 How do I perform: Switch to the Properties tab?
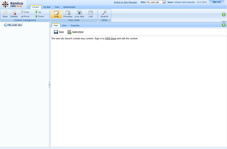click(x=75, y=26)
